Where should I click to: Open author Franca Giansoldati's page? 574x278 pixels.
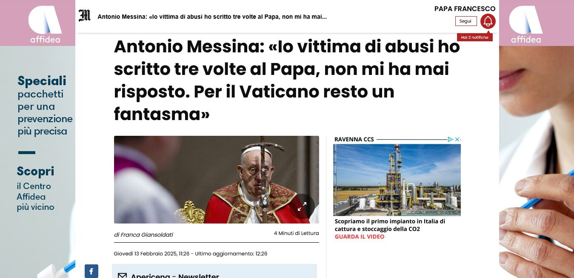pyautogui.click(x=143, y=235)
